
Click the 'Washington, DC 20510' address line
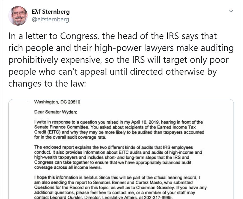click(57, 102)
